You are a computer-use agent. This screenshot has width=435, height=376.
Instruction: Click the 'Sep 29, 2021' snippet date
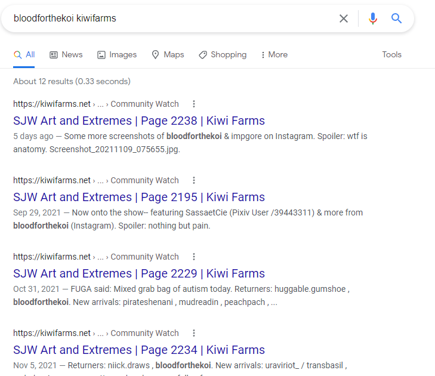pyautogui.click(x=37, y=212)
